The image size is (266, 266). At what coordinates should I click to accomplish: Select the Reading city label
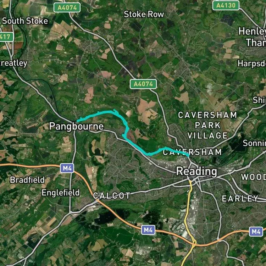coord(196,172)
